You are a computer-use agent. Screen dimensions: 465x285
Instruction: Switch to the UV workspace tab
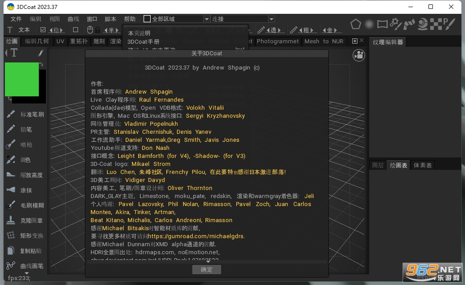(x=60, y=41)
